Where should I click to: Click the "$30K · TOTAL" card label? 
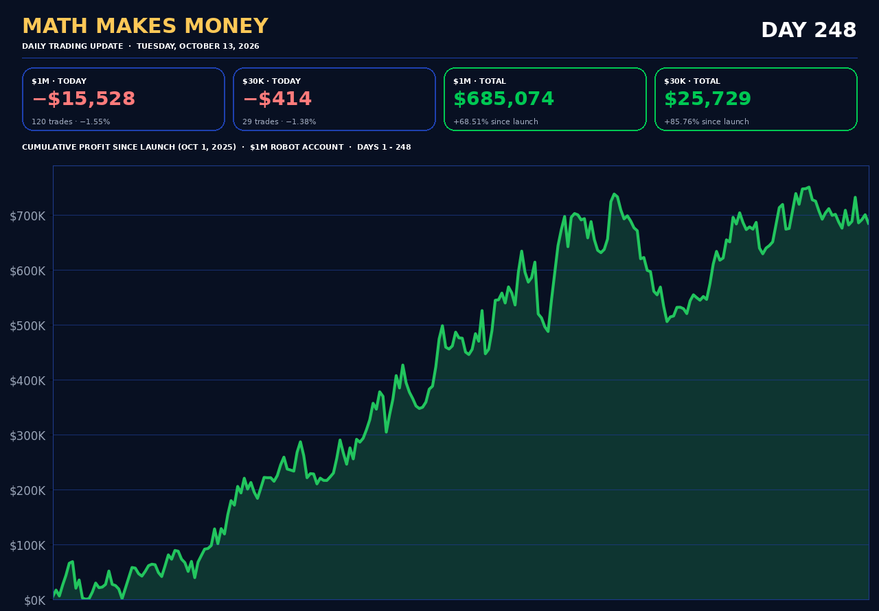click(x=692, y=82)
